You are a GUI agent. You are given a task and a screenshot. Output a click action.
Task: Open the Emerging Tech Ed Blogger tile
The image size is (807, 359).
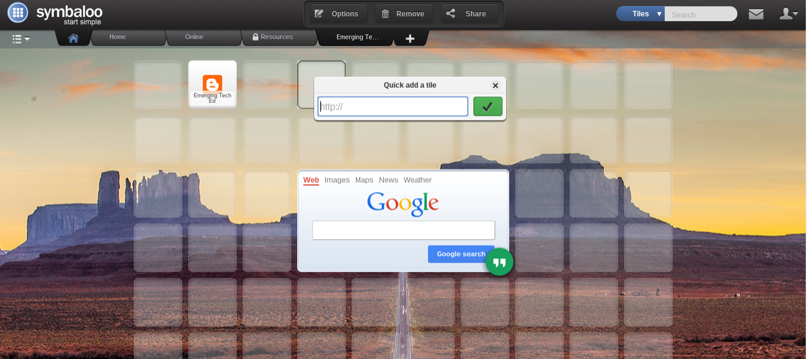point(212,84)
